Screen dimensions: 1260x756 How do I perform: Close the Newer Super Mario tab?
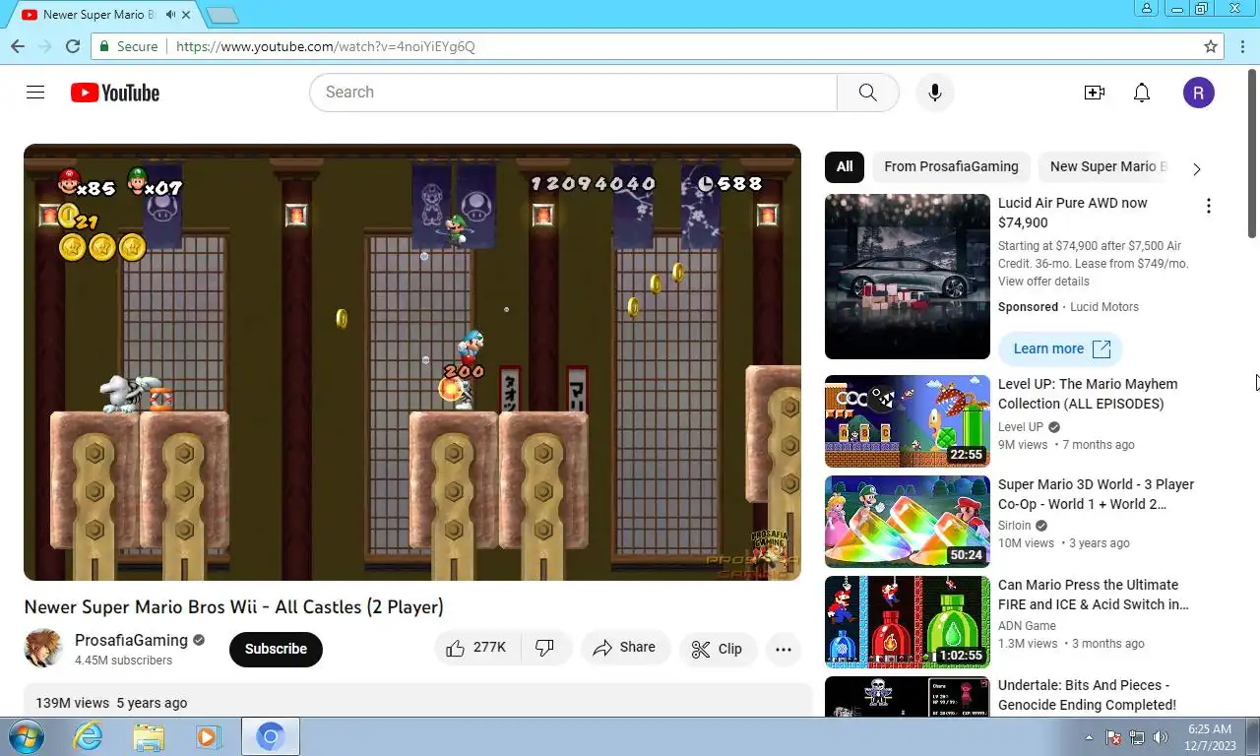pyautogui.click(x=186, y=15)
